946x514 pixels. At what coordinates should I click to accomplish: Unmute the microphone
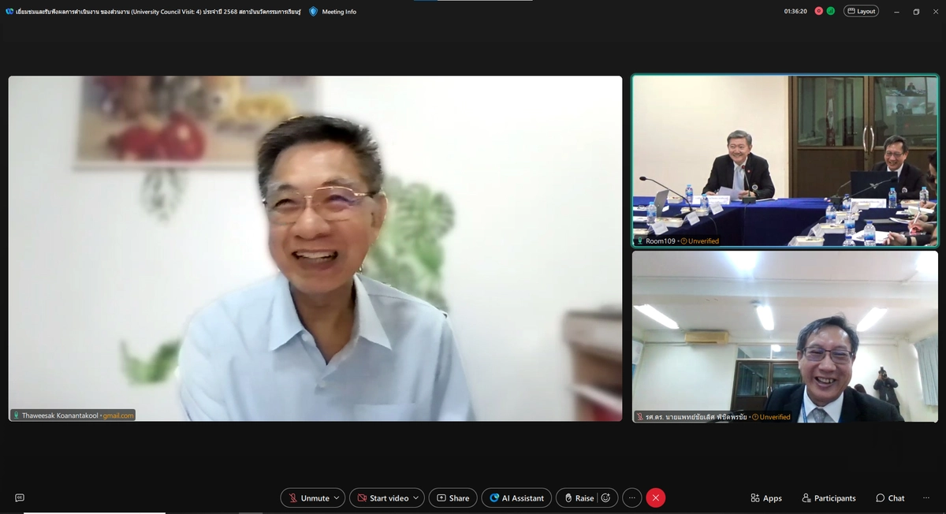pos(307,498)
